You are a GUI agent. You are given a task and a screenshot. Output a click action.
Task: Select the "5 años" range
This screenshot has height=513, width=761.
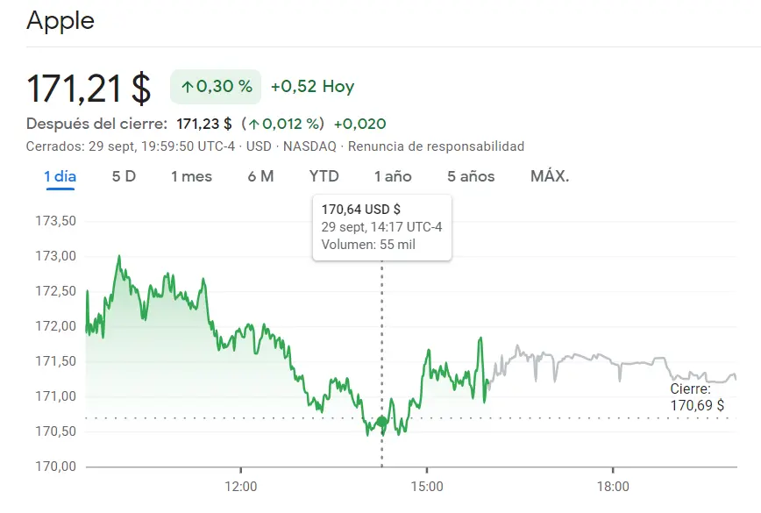tap(470, 176)
